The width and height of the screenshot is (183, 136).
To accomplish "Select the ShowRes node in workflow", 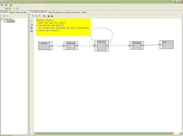I will tap(137, 45).
